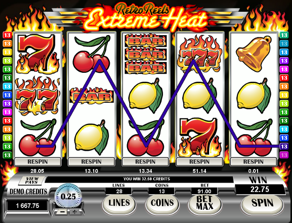The width and height of the screenshot is (292, 223).
Task: Click the triple flaming BAR symbol
Action: coord(146,54)
